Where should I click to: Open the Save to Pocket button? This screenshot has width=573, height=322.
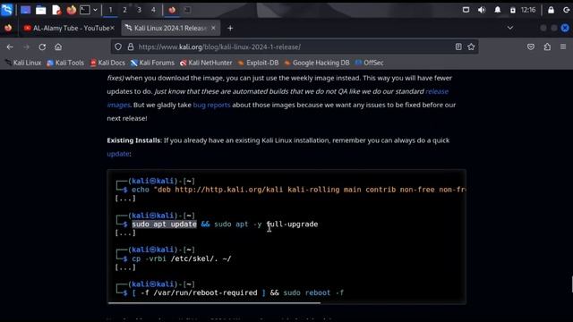click(531, 47)
